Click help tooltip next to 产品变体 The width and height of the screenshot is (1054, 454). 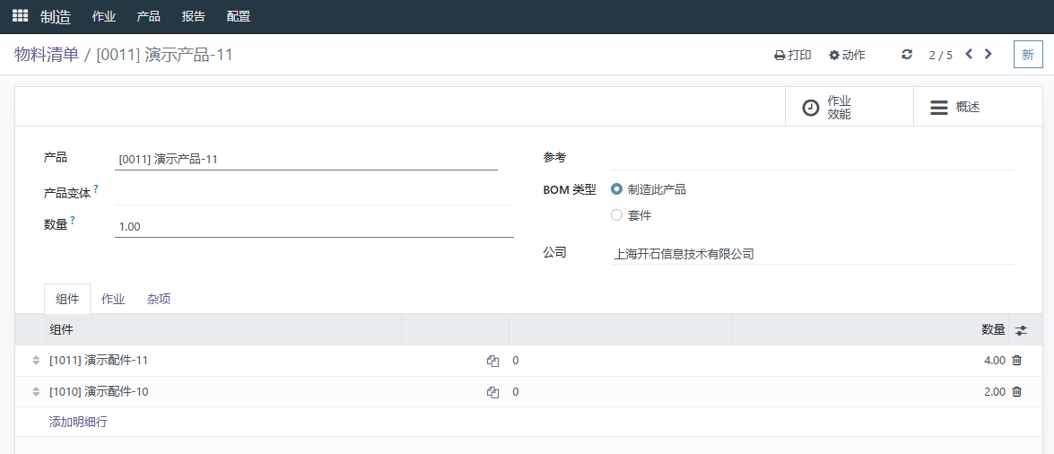coord(96,189)
